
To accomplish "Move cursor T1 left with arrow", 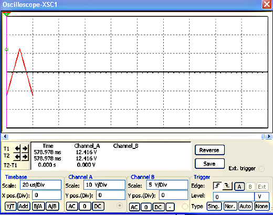I will coord(17,148).
